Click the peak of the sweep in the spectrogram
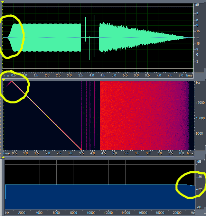The width and height of the screenshot is (206, 216). (12, 82)
